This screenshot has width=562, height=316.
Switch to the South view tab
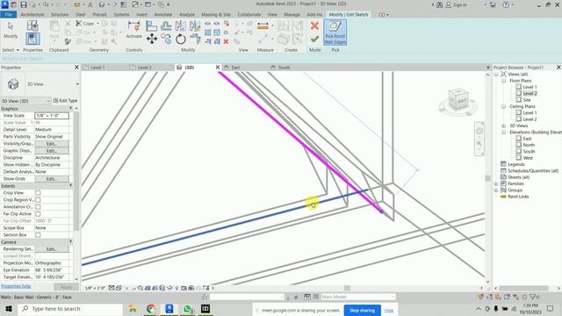284,68
